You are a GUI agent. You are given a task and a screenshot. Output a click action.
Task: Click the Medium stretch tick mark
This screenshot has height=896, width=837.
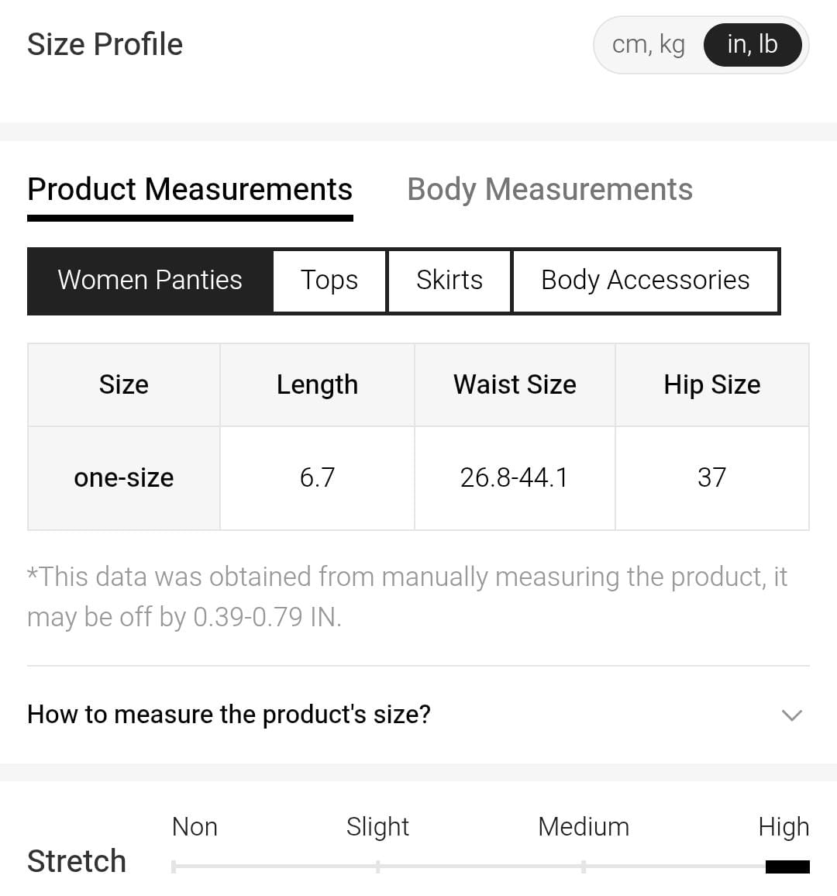tap(584, 867)
